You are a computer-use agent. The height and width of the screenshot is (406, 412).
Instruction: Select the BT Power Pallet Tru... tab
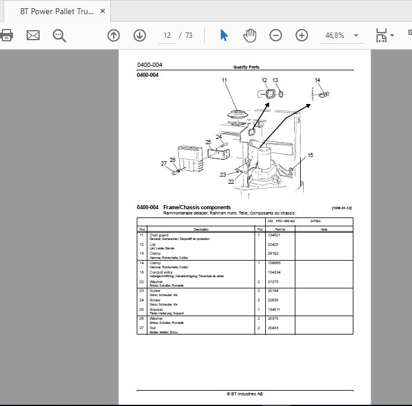57,11
